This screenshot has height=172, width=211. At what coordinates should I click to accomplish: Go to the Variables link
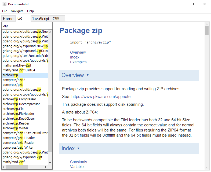(78, 167)
